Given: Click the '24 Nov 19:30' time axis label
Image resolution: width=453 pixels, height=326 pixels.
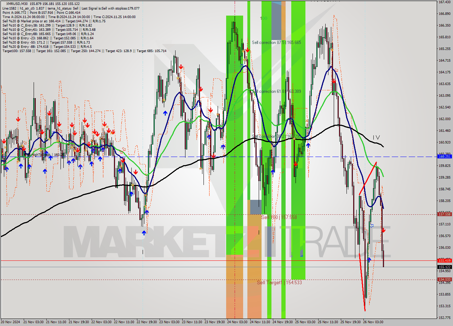Looking at the screenshot, I should pyautogui.click(x=283, y=322).
